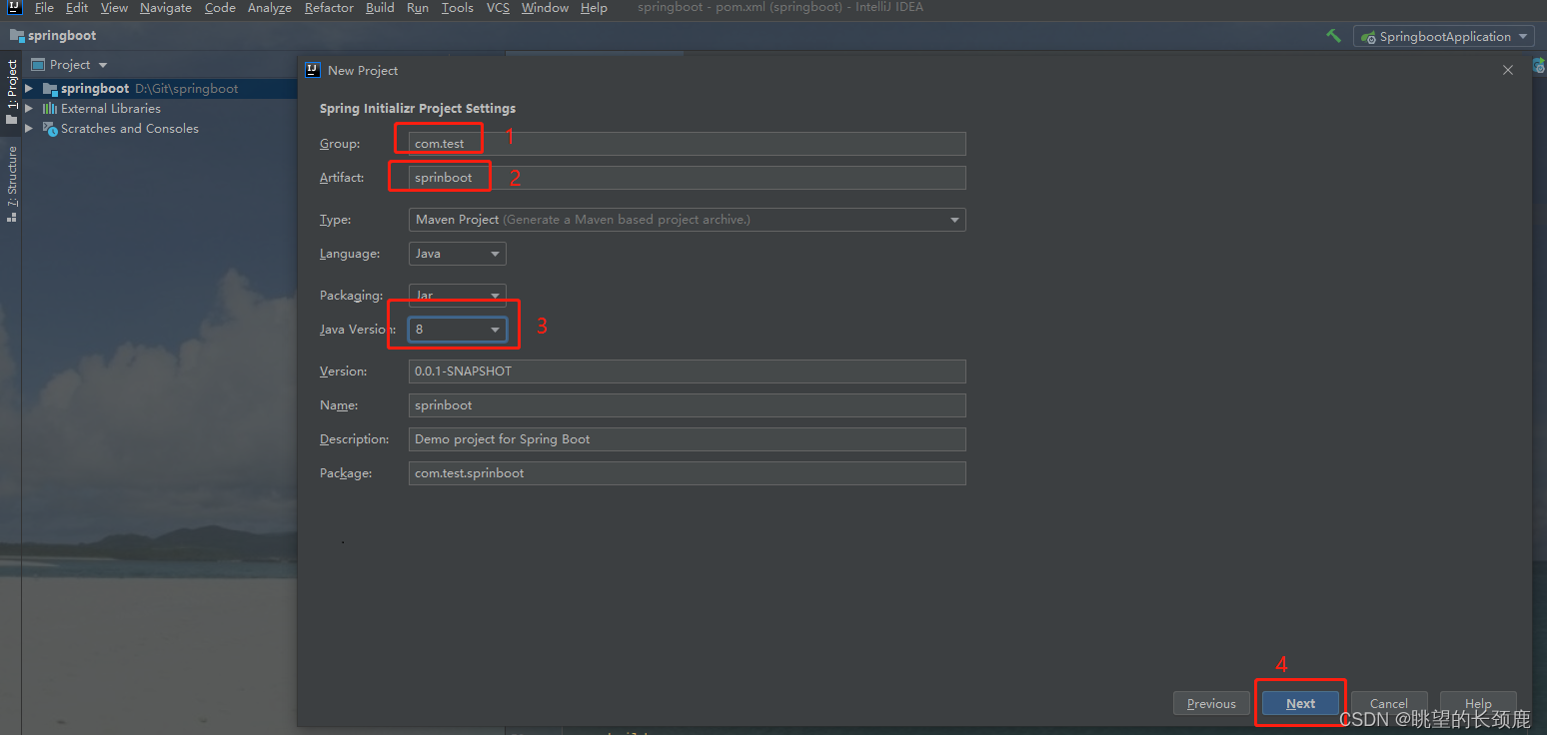Open SpringbootApplication run configuration dropdown

click(1444, 37)
